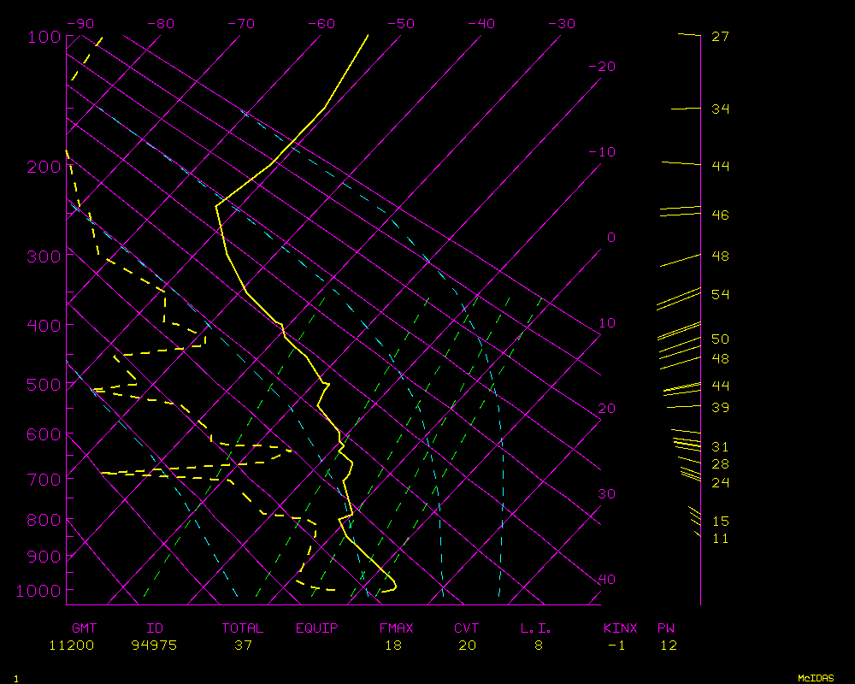Viewport: 855px width, 684px height.
Task: Select the FMAX header label
Action: pos(396,628)
